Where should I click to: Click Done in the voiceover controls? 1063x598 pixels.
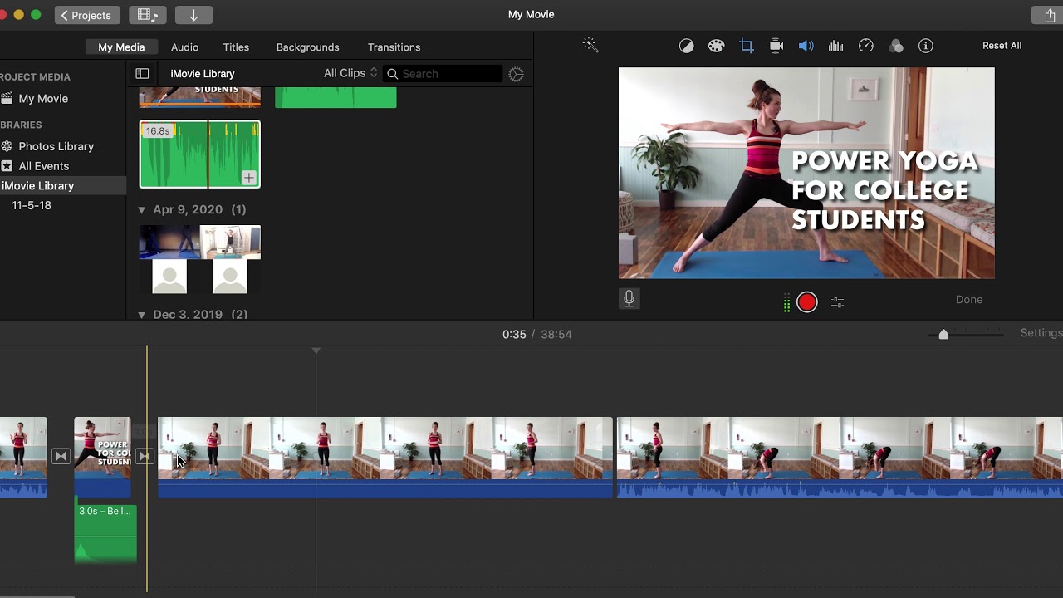(x=969, y=300)
